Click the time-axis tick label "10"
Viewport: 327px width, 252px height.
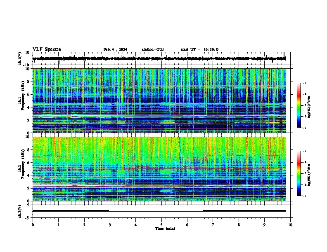tap(290, 225)
